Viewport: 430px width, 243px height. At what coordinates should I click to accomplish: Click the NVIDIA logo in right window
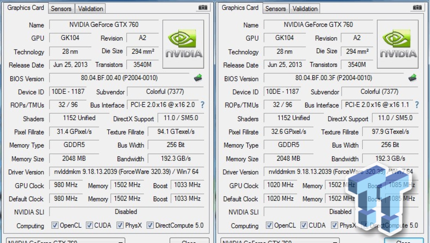click(x=397, y=44)
